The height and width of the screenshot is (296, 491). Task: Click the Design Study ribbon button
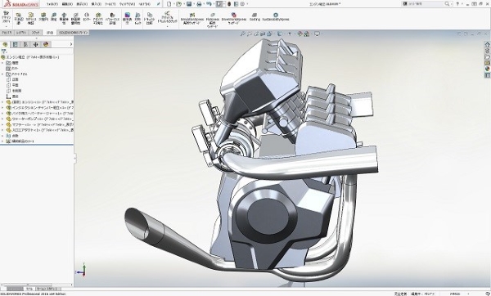point(6,18)
